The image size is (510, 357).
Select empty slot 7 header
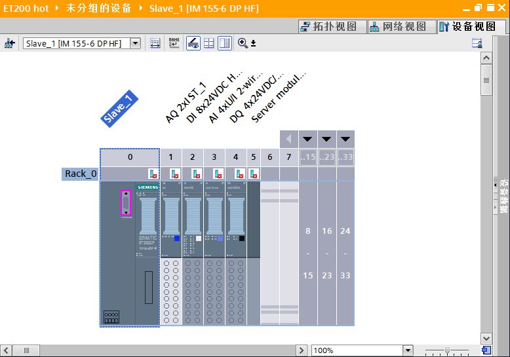coord(289,157)
